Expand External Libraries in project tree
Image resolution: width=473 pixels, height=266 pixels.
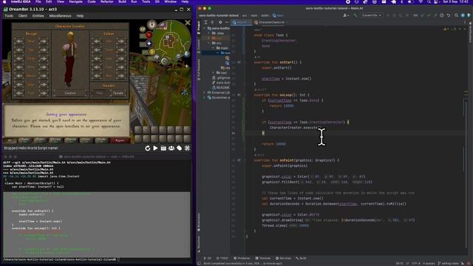pyautogui.click(x=205, y=92)
